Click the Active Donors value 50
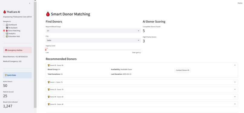Image resolution: width=244 pixels, height=113 pixels. 5,86
